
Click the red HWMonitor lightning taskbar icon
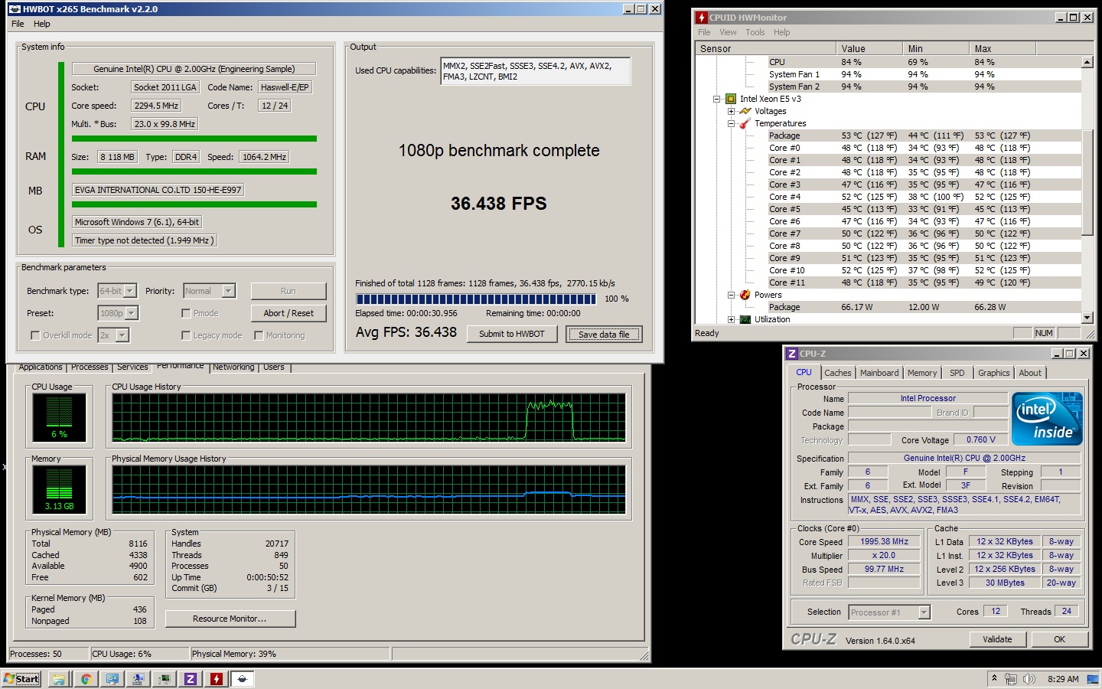(x=217, y=678)
